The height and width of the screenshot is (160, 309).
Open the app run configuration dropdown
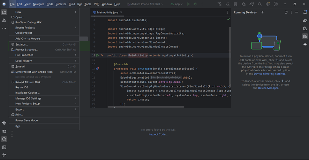coord(177,4)
